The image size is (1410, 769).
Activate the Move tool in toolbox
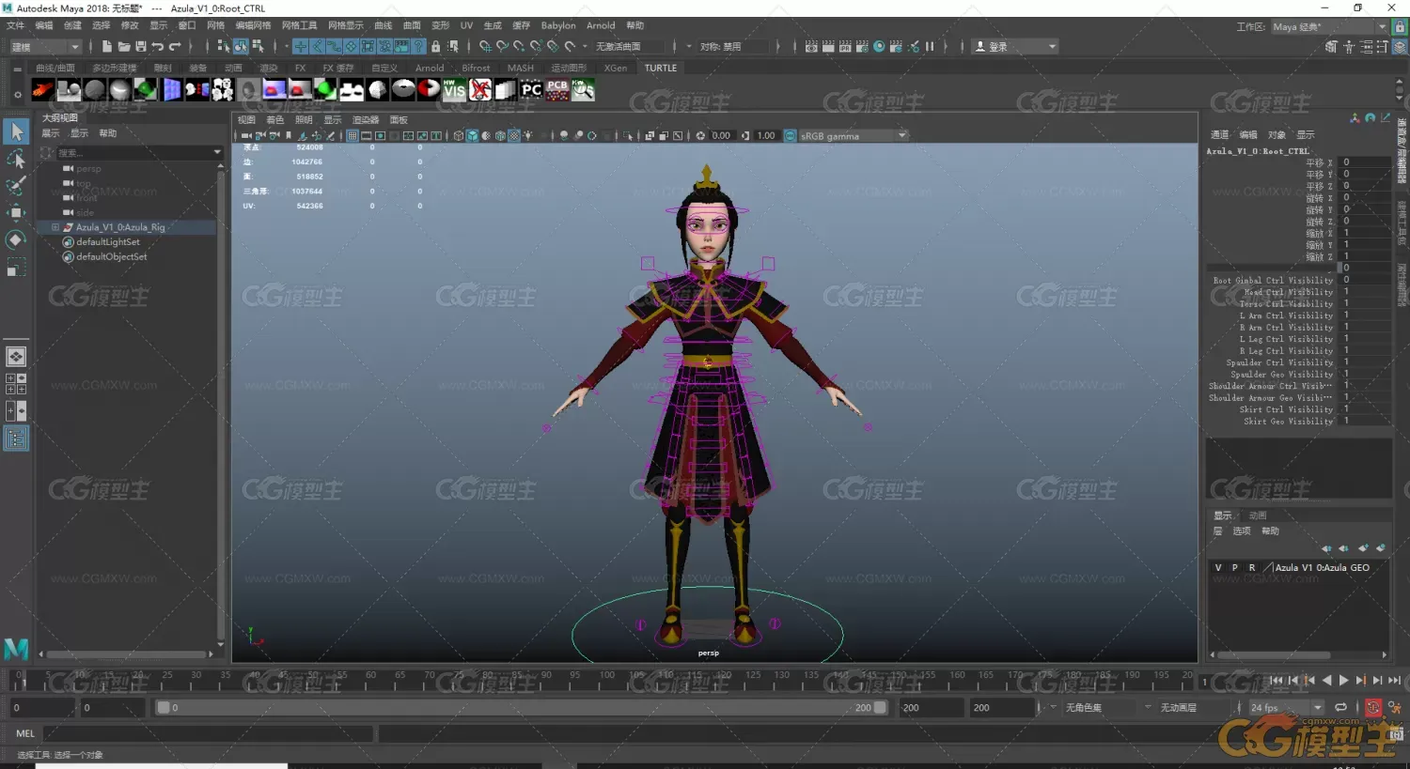tap(16, 213)
